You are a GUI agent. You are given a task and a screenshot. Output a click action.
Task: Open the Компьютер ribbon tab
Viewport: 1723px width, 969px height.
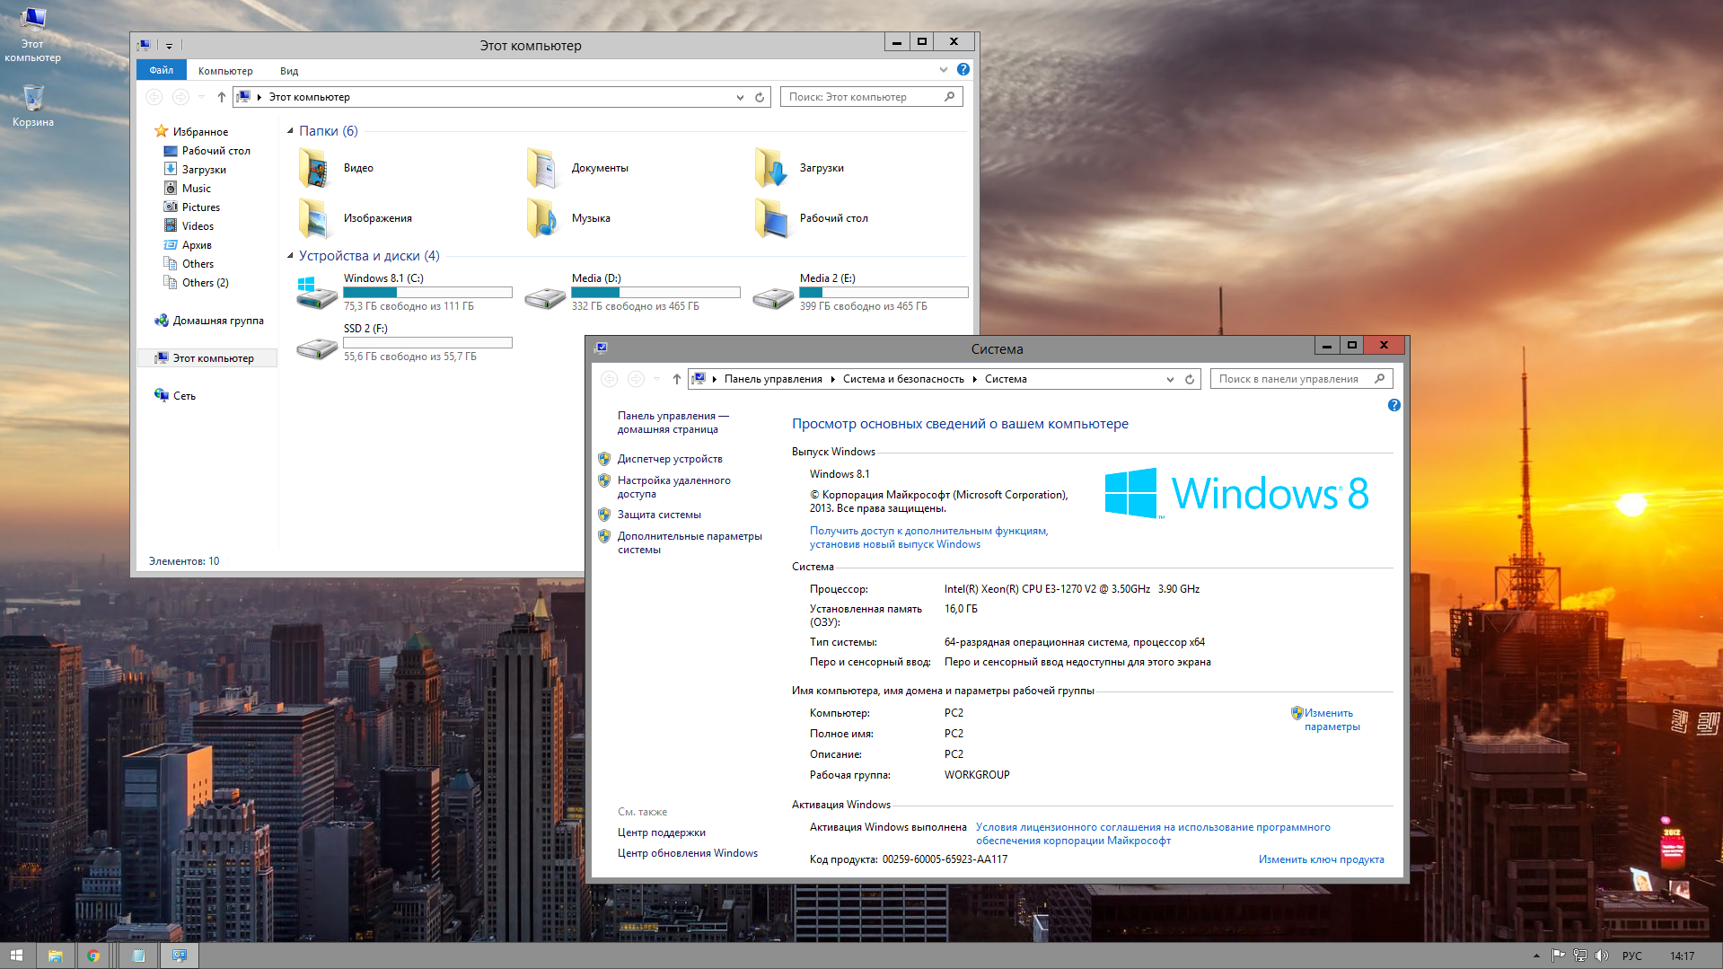click(225, 71)
